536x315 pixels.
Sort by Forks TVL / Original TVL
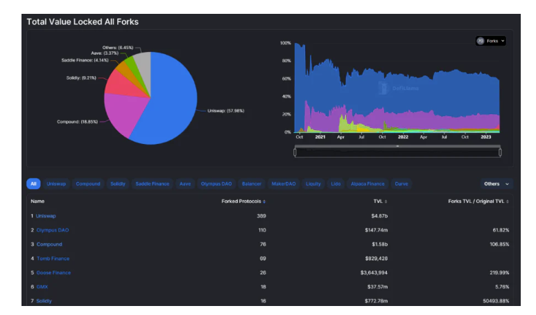tap(478, 201)
